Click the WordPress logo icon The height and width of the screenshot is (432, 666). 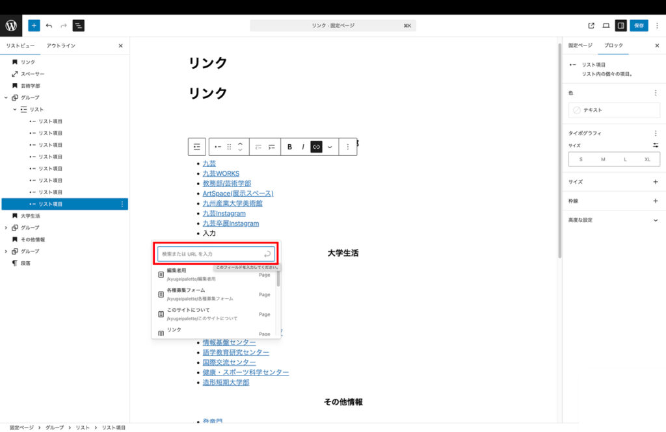[11, 25]
